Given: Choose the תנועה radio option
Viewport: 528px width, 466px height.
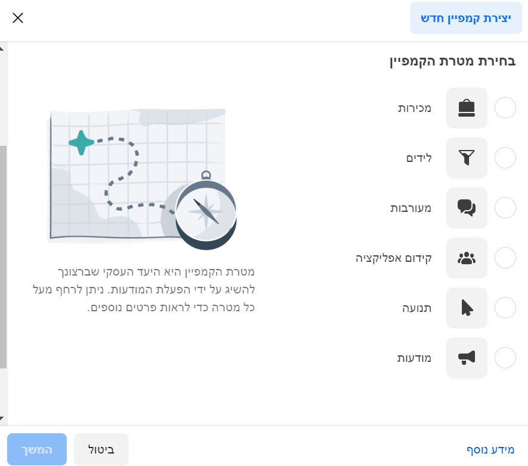Looking at the screenshot, I should tap(505, 308).
